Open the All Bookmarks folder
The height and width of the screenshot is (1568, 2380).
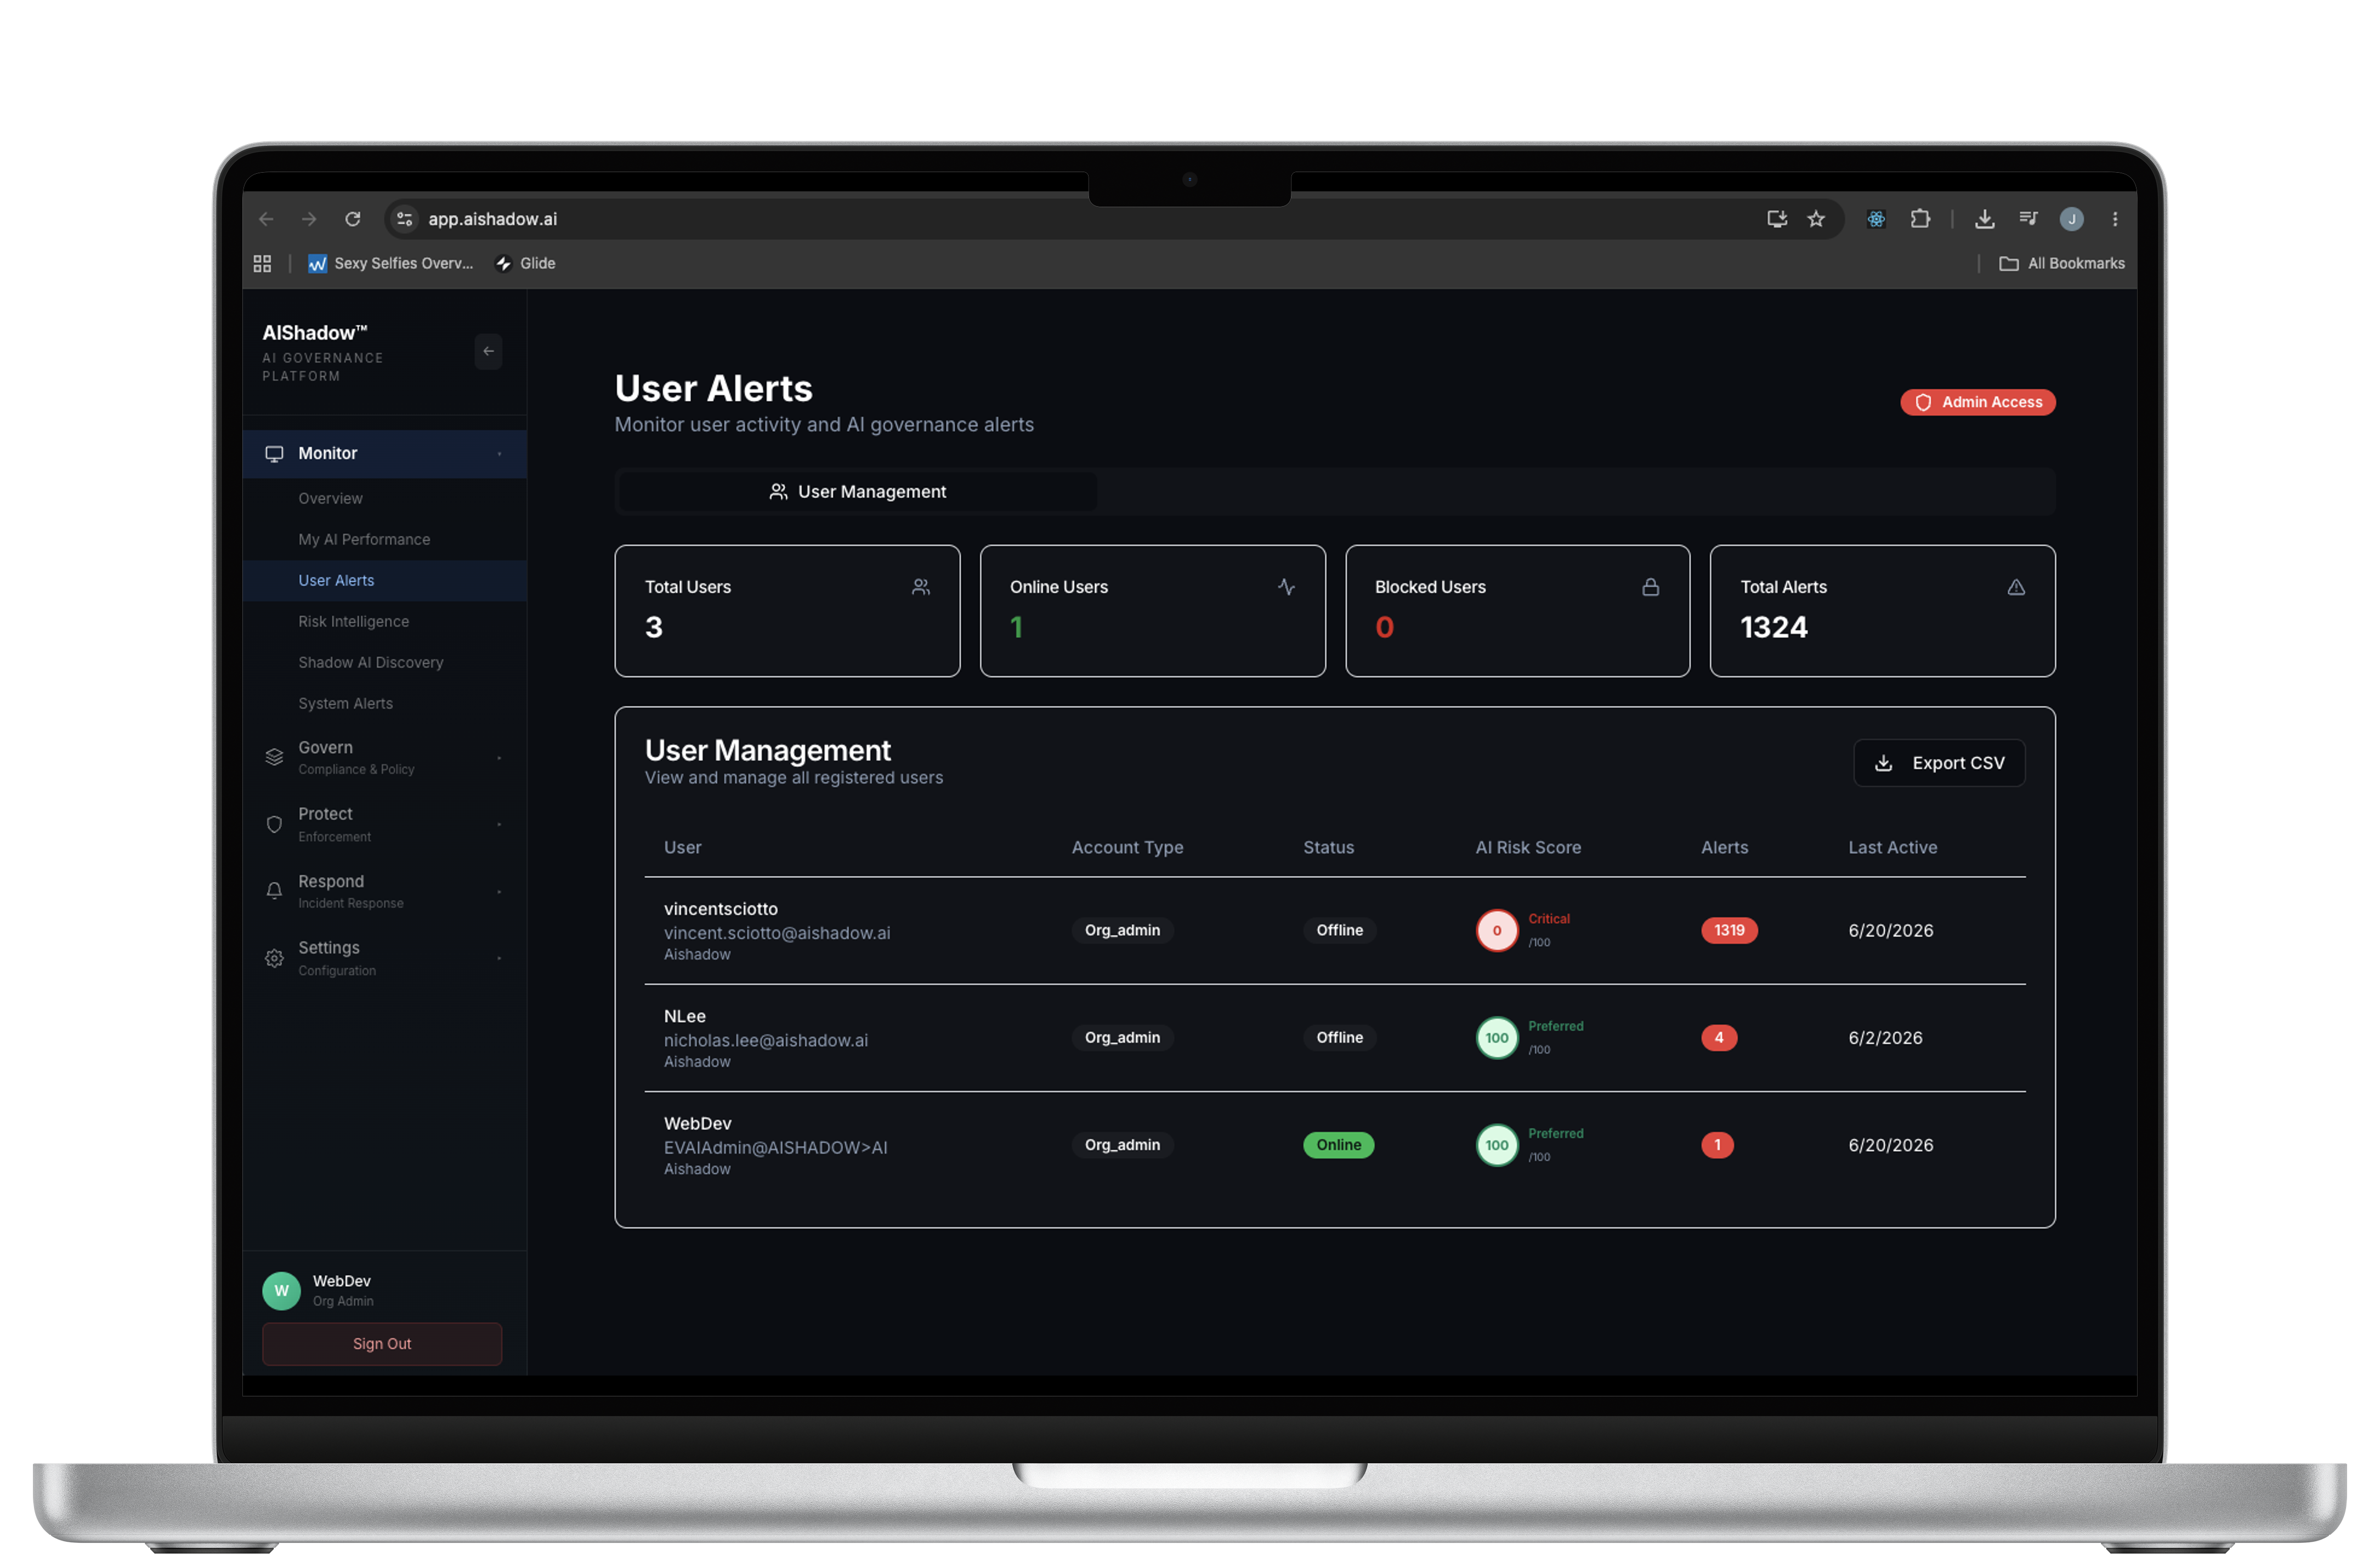(x=2061, y=263)
